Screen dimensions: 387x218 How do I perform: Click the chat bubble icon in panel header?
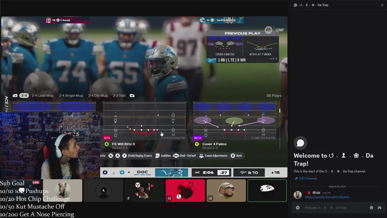pos(296,5)
